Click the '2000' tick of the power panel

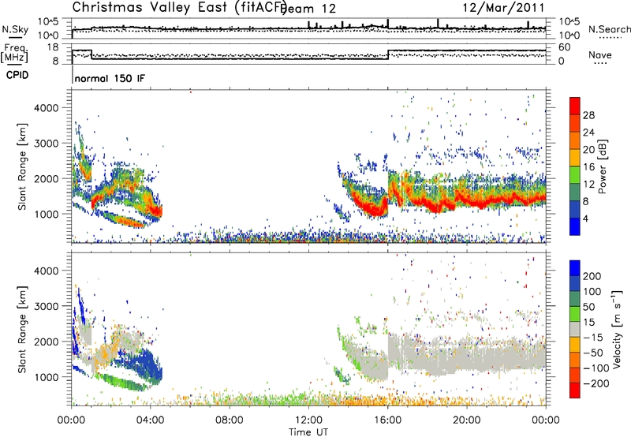click(x=47, y=178)
